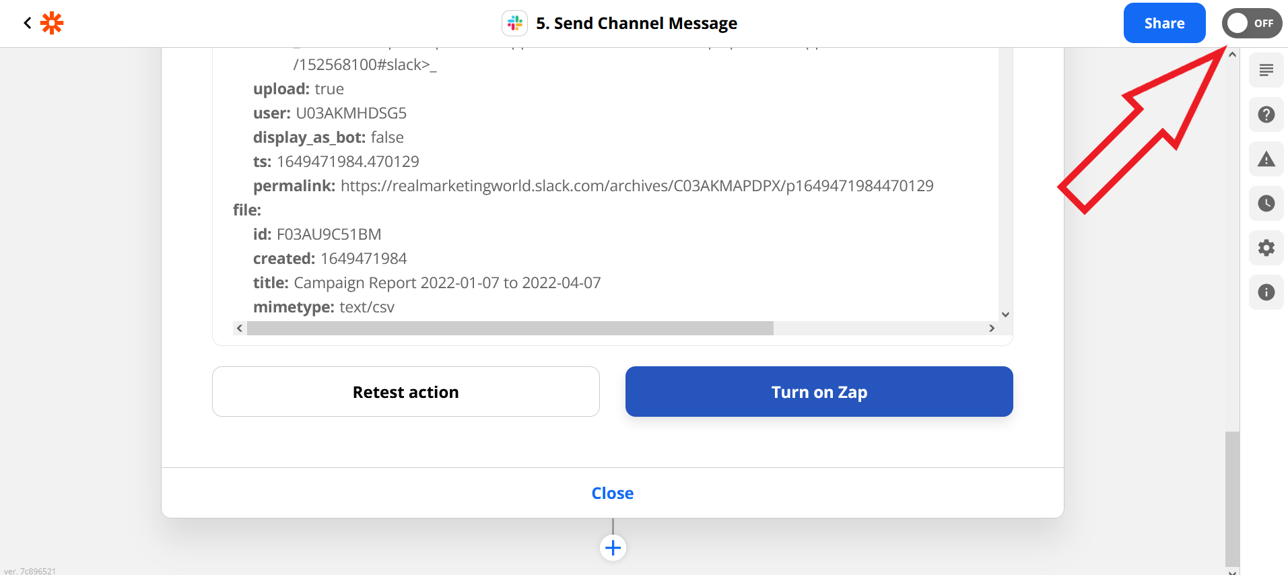Open the Help question mark icon
Viewport: 1288px width, 575px height.
click(x=1266, y=114)
